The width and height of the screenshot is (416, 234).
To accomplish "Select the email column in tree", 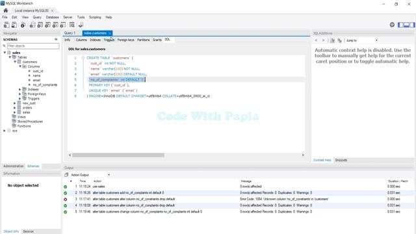I will pyautogui.click(x=36, y=80).
